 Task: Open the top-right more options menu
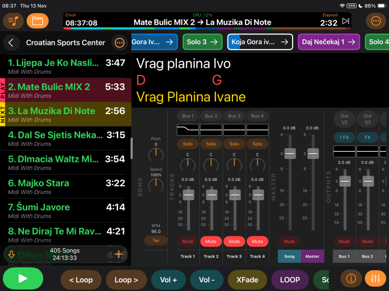point(375,21)
